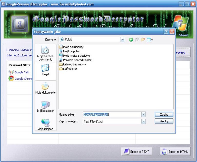Select Mój komputer in file list

click(70, 51)
